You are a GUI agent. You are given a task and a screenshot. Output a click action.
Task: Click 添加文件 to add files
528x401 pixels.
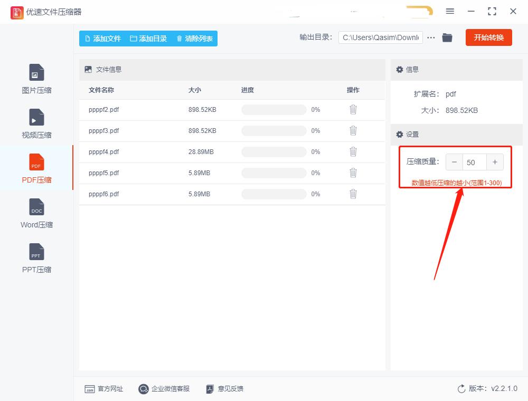[x=102, y=38]
